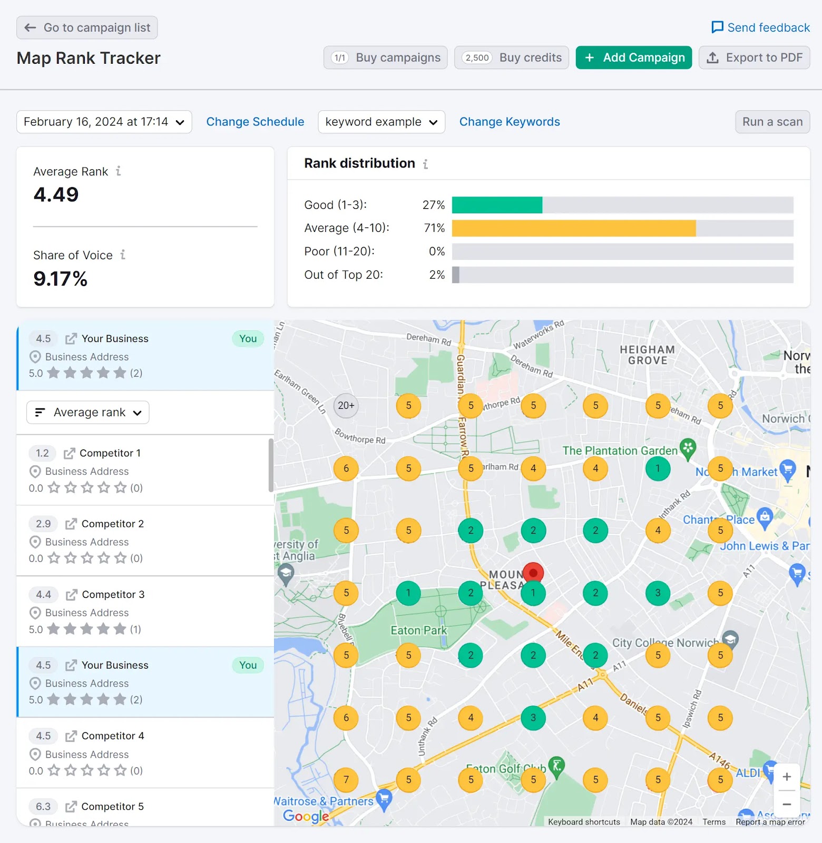Click the green Good rank bar

click(497, 205)
